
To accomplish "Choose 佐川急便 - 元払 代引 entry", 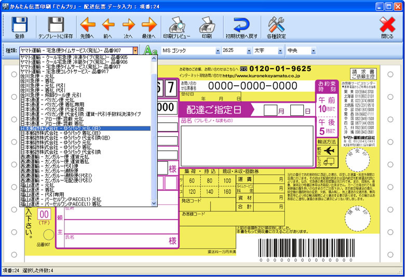I will point(85,86).
